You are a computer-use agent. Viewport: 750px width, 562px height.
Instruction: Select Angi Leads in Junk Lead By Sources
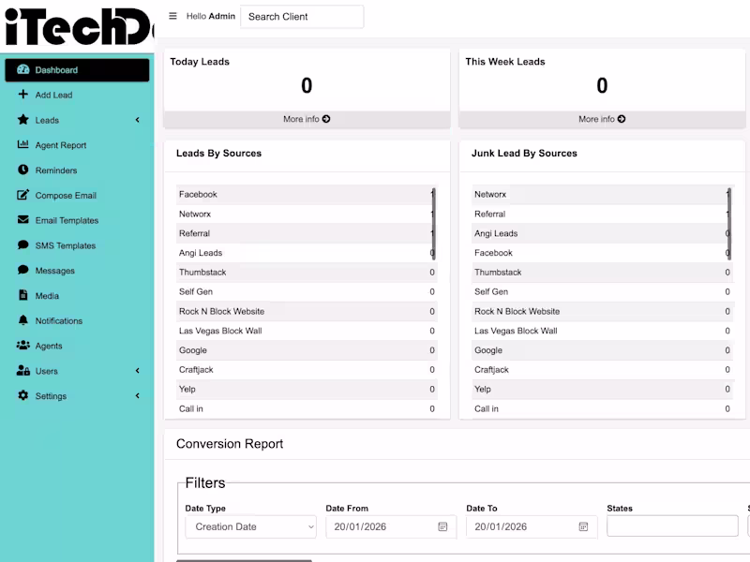pos(602,233)
